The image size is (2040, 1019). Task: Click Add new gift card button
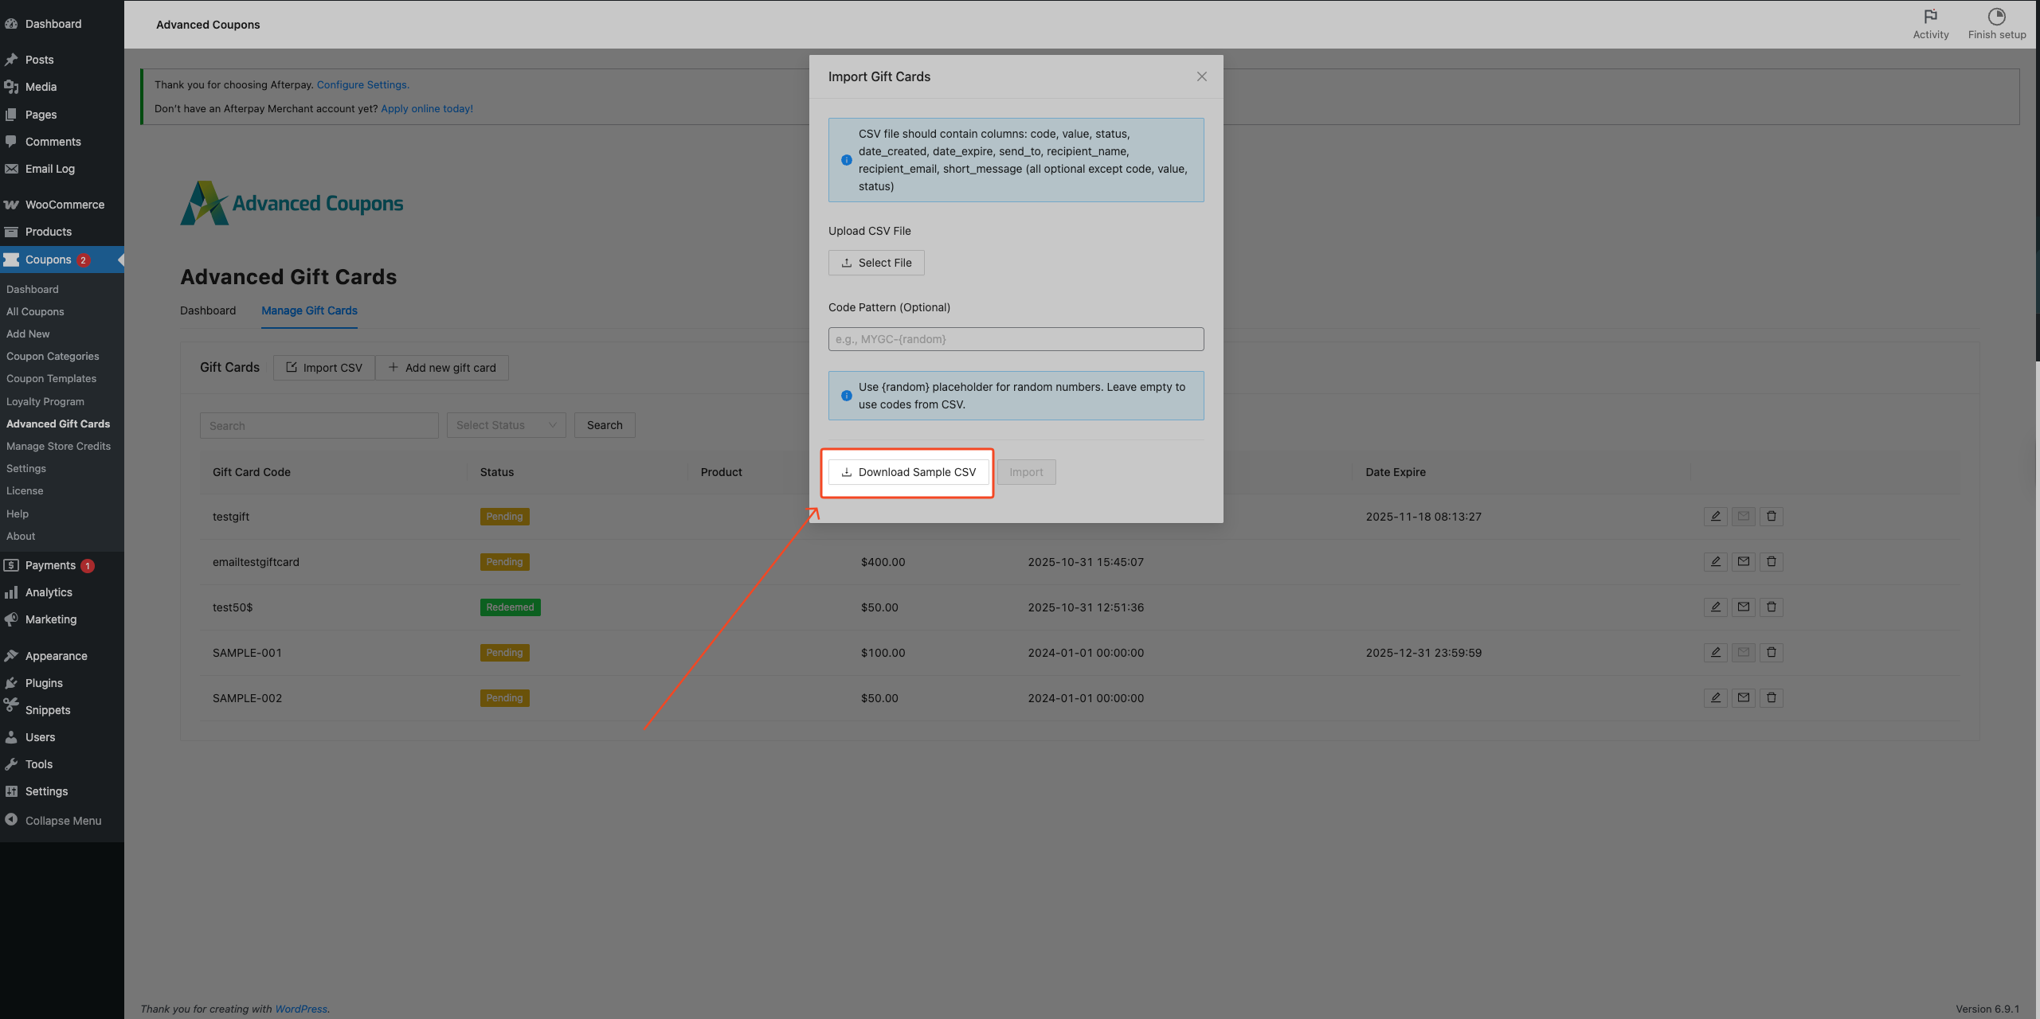point(441,368)
